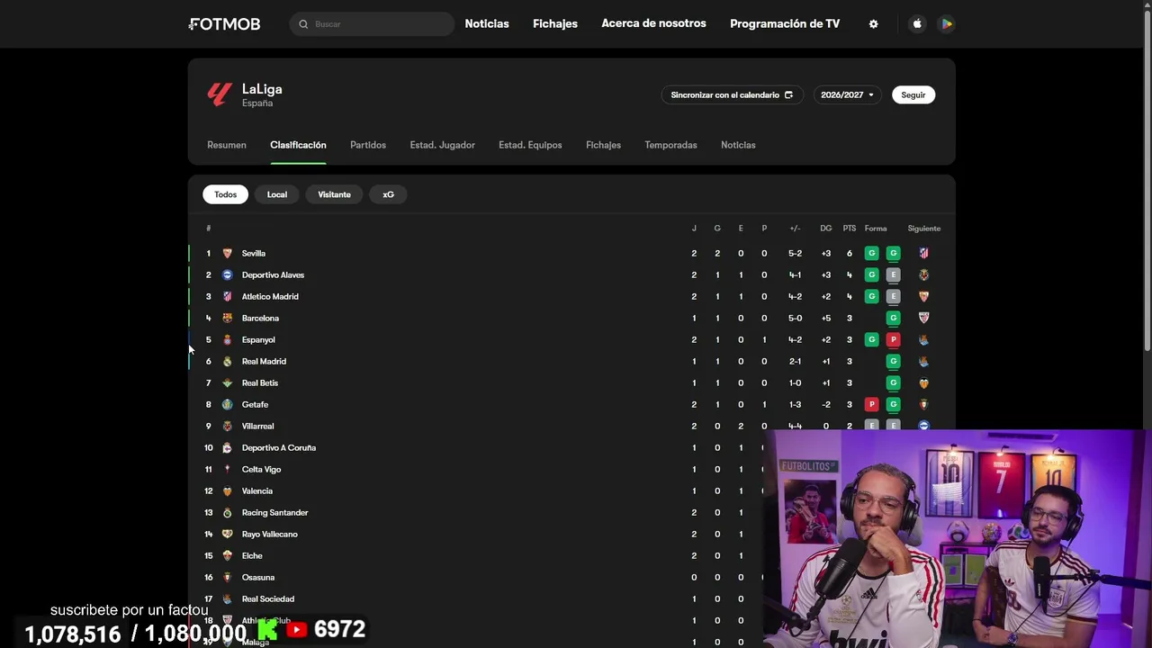This screenshot has width=1152, height=648.
Task: Click the Real Madrid team crest
Action: (227, 361)
